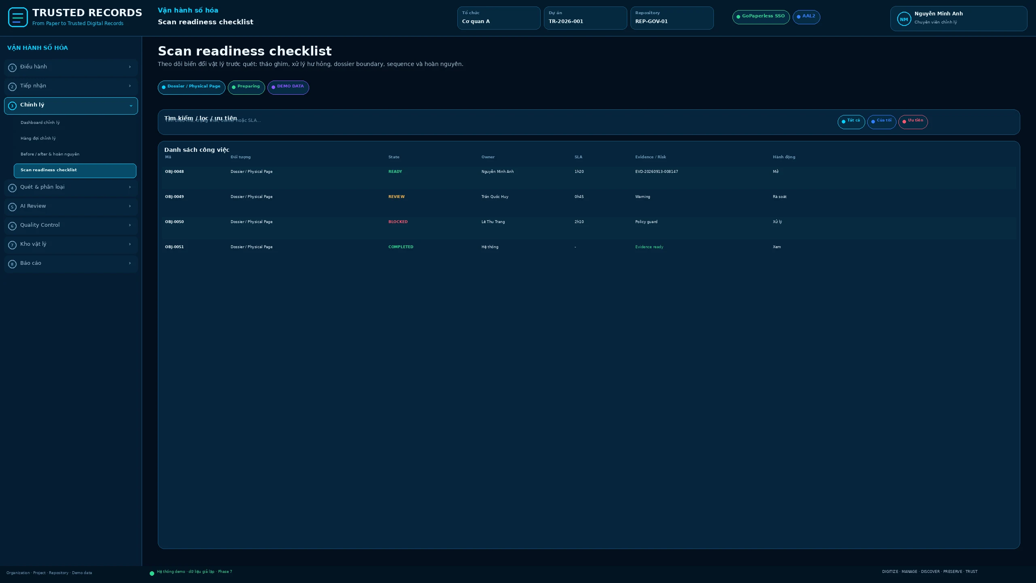The image size is (1036, 583).
Task: Select Scan readiness checklist submenu item
Action: [x=75, y=170]
